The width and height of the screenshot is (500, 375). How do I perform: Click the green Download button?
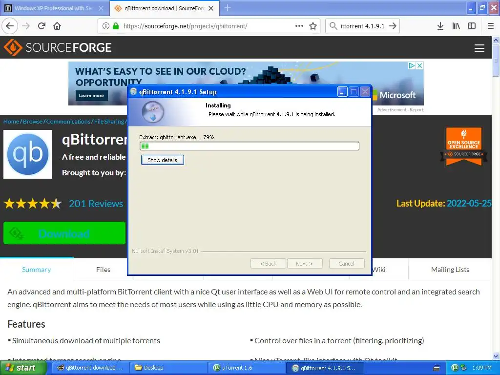(64, 233)
